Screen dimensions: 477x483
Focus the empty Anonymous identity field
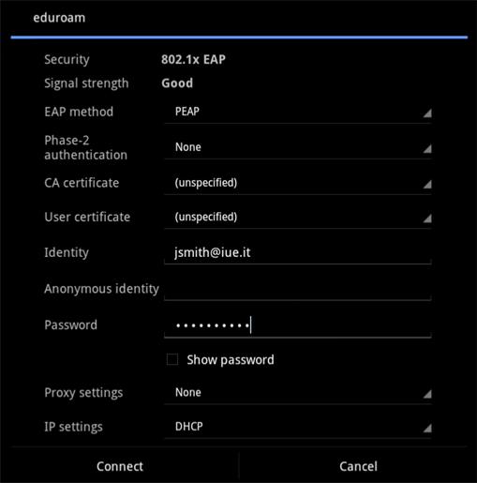tap(298, 289)
